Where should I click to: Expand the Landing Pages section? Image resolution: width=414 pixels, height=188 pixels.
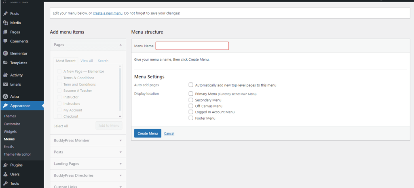[x=120, y=164]
